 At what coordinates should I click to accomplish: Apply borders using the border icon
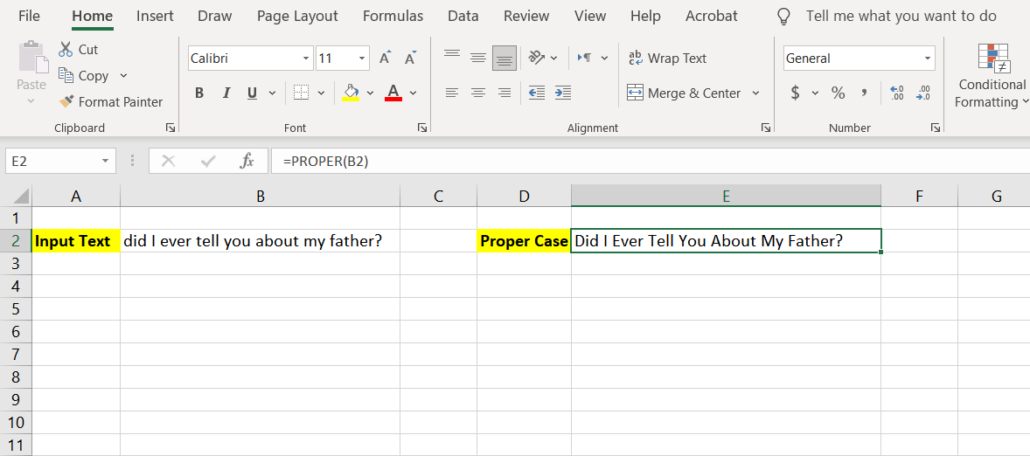tap(301, 93)
